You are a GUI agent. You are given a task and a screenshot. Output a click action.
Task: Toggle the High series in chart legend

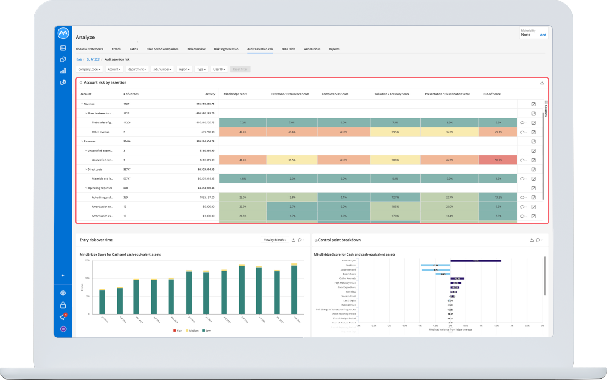click(178, 330)
